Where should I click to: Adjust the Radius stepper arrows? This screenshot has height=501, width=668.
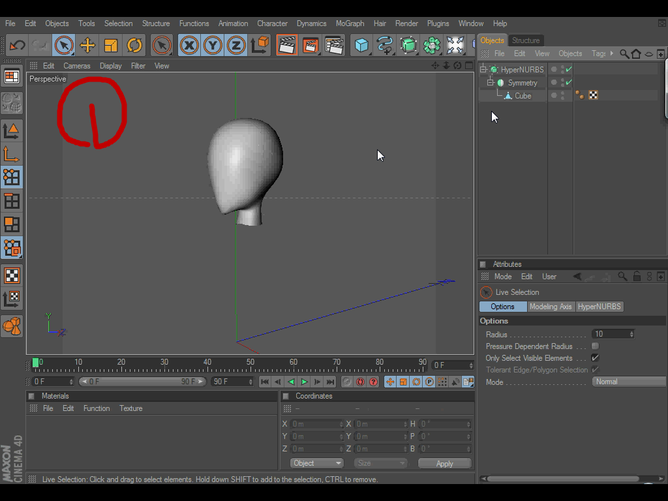tap(631, 334)
